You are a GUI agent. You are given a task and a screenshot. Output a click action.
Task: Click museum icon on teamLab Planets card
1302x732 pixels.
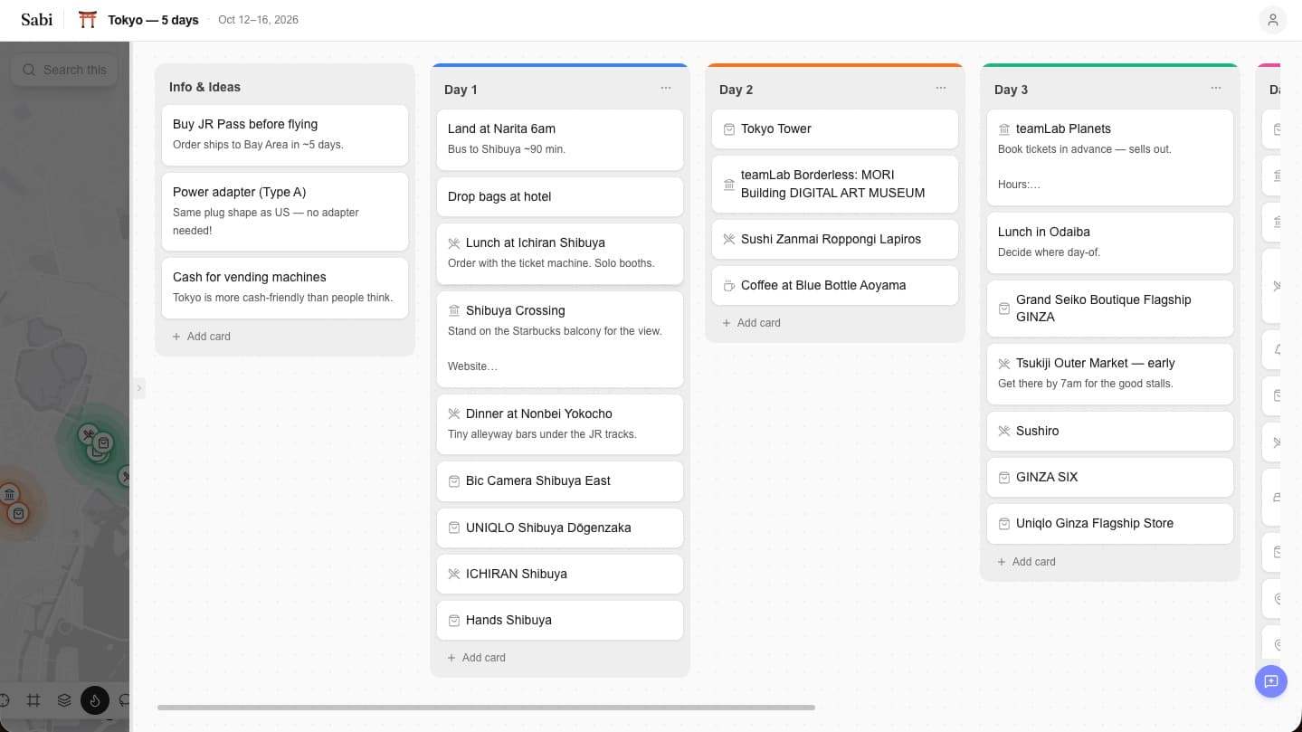coord(1004,129)
